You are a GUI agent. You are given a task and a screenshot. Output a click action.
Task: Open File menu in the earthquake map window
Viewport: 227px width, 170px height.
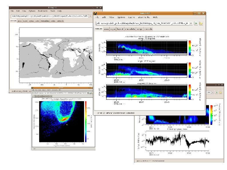pos(12,11)
